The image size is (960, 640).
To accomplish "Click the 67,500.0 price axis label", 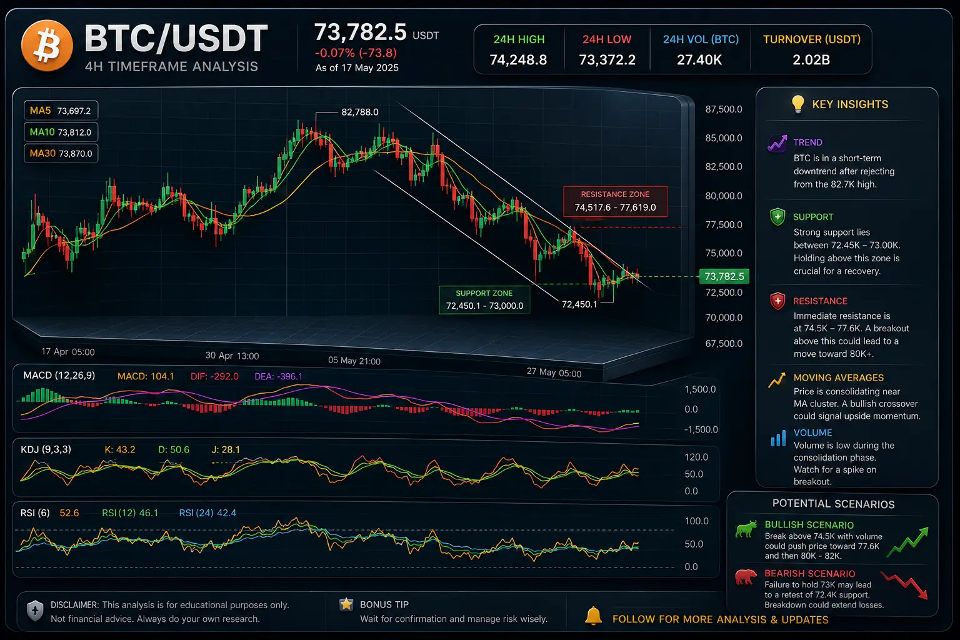I will coord(724,344).
